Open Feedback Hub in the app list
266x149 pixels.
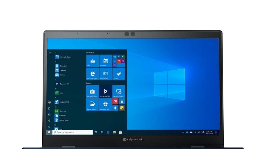click(x=64, y=102)
